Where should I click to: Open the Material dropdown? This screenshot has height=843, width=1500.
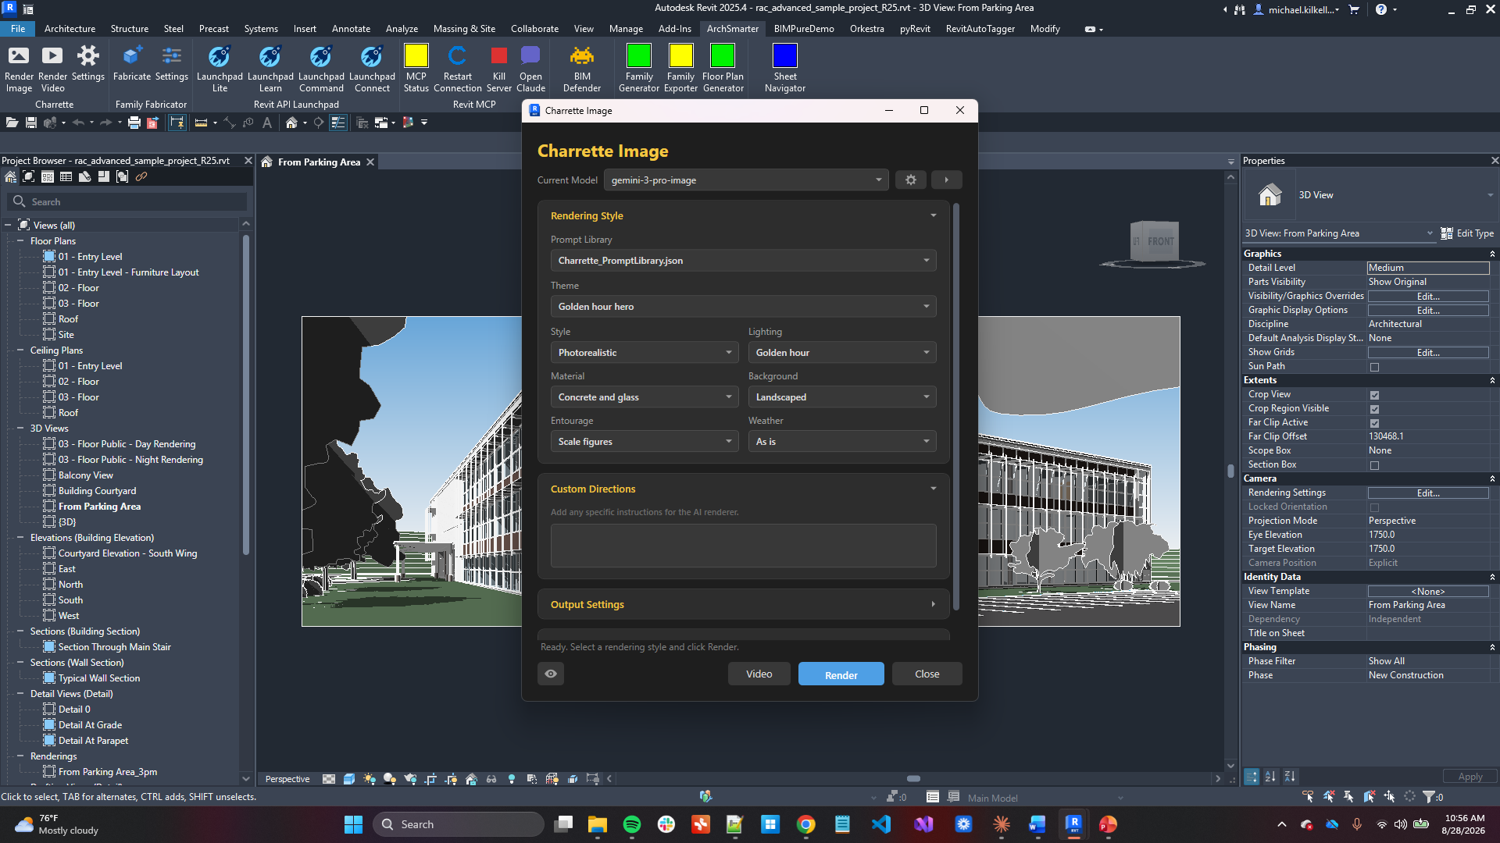coord(645,397)
